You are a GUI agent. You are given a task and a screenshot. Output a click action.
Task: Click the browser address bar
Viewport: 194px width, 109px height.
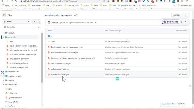59,1
